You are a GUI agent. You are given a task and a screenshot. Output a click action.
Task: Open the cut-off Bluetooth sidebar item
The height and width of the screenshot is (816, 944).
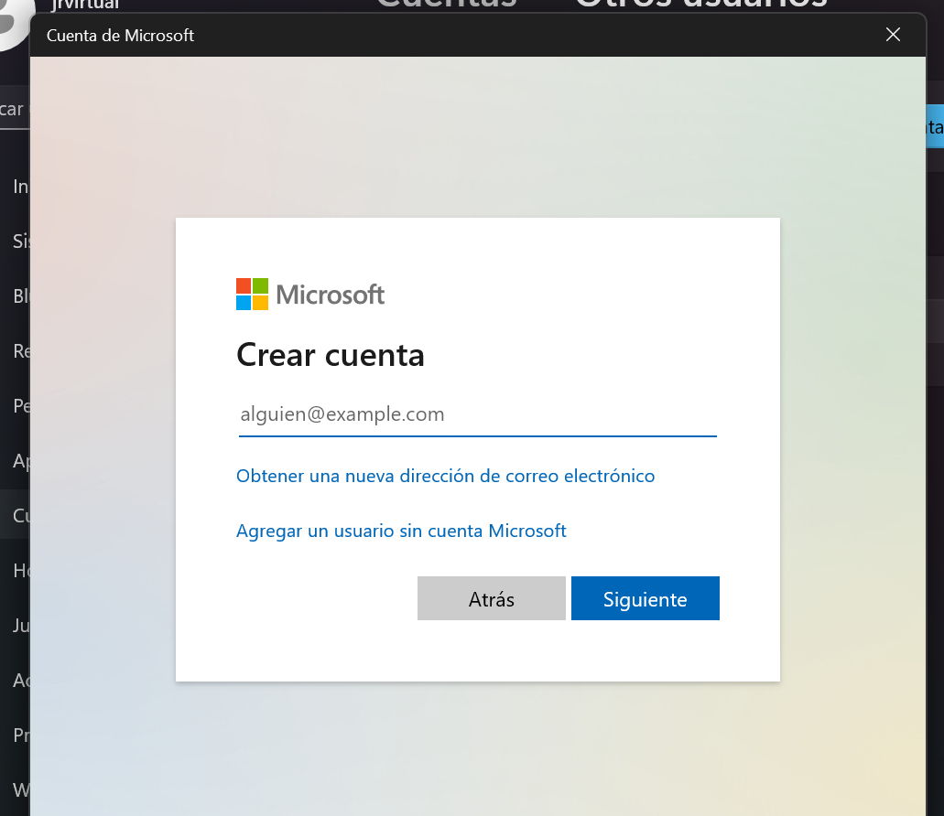pyautogui.click(x=18, y=295)
